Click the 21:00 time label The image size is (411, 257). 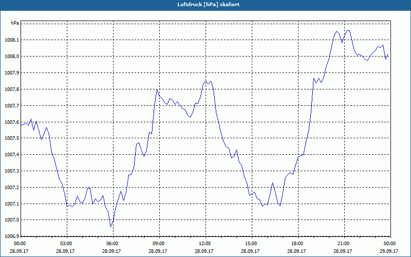[344, 244]
